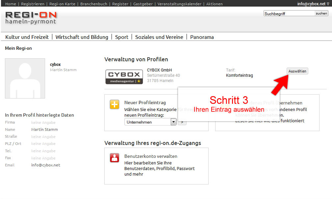
Task: Open the Wirtschaft und Bildung section
Action: (x=82, y=37)
